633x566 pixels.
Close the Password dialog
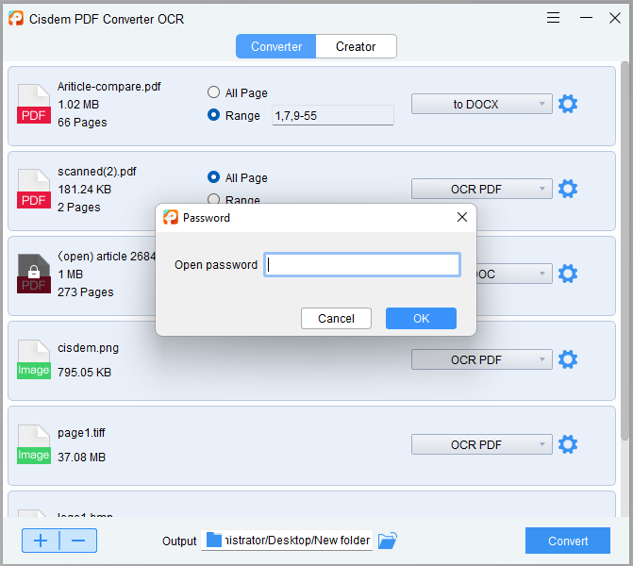coord(462,217)
